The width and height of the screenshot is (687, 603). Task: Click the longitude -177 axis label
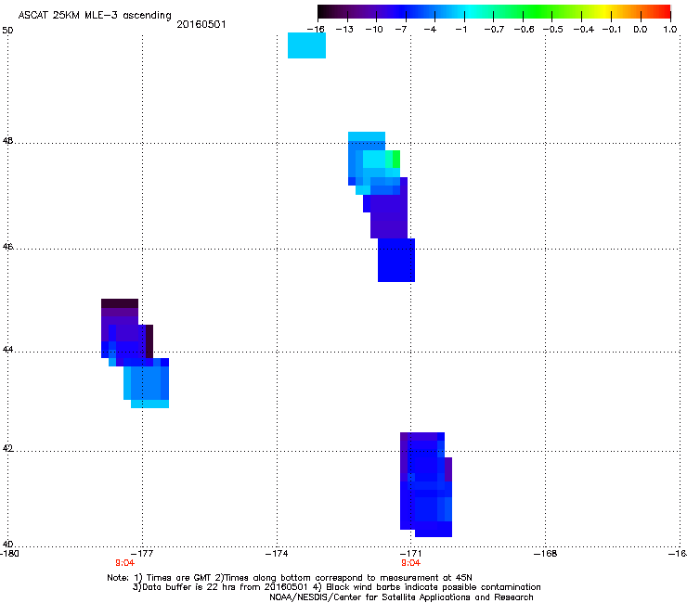(142, 554)
